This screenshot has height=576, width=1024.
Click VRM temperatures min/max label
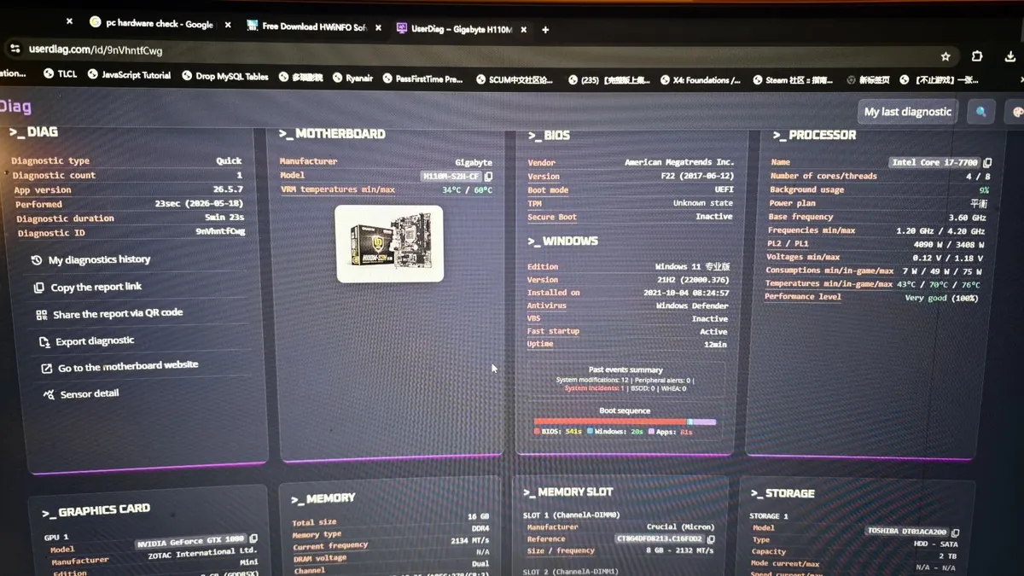[x=337, y=189]
